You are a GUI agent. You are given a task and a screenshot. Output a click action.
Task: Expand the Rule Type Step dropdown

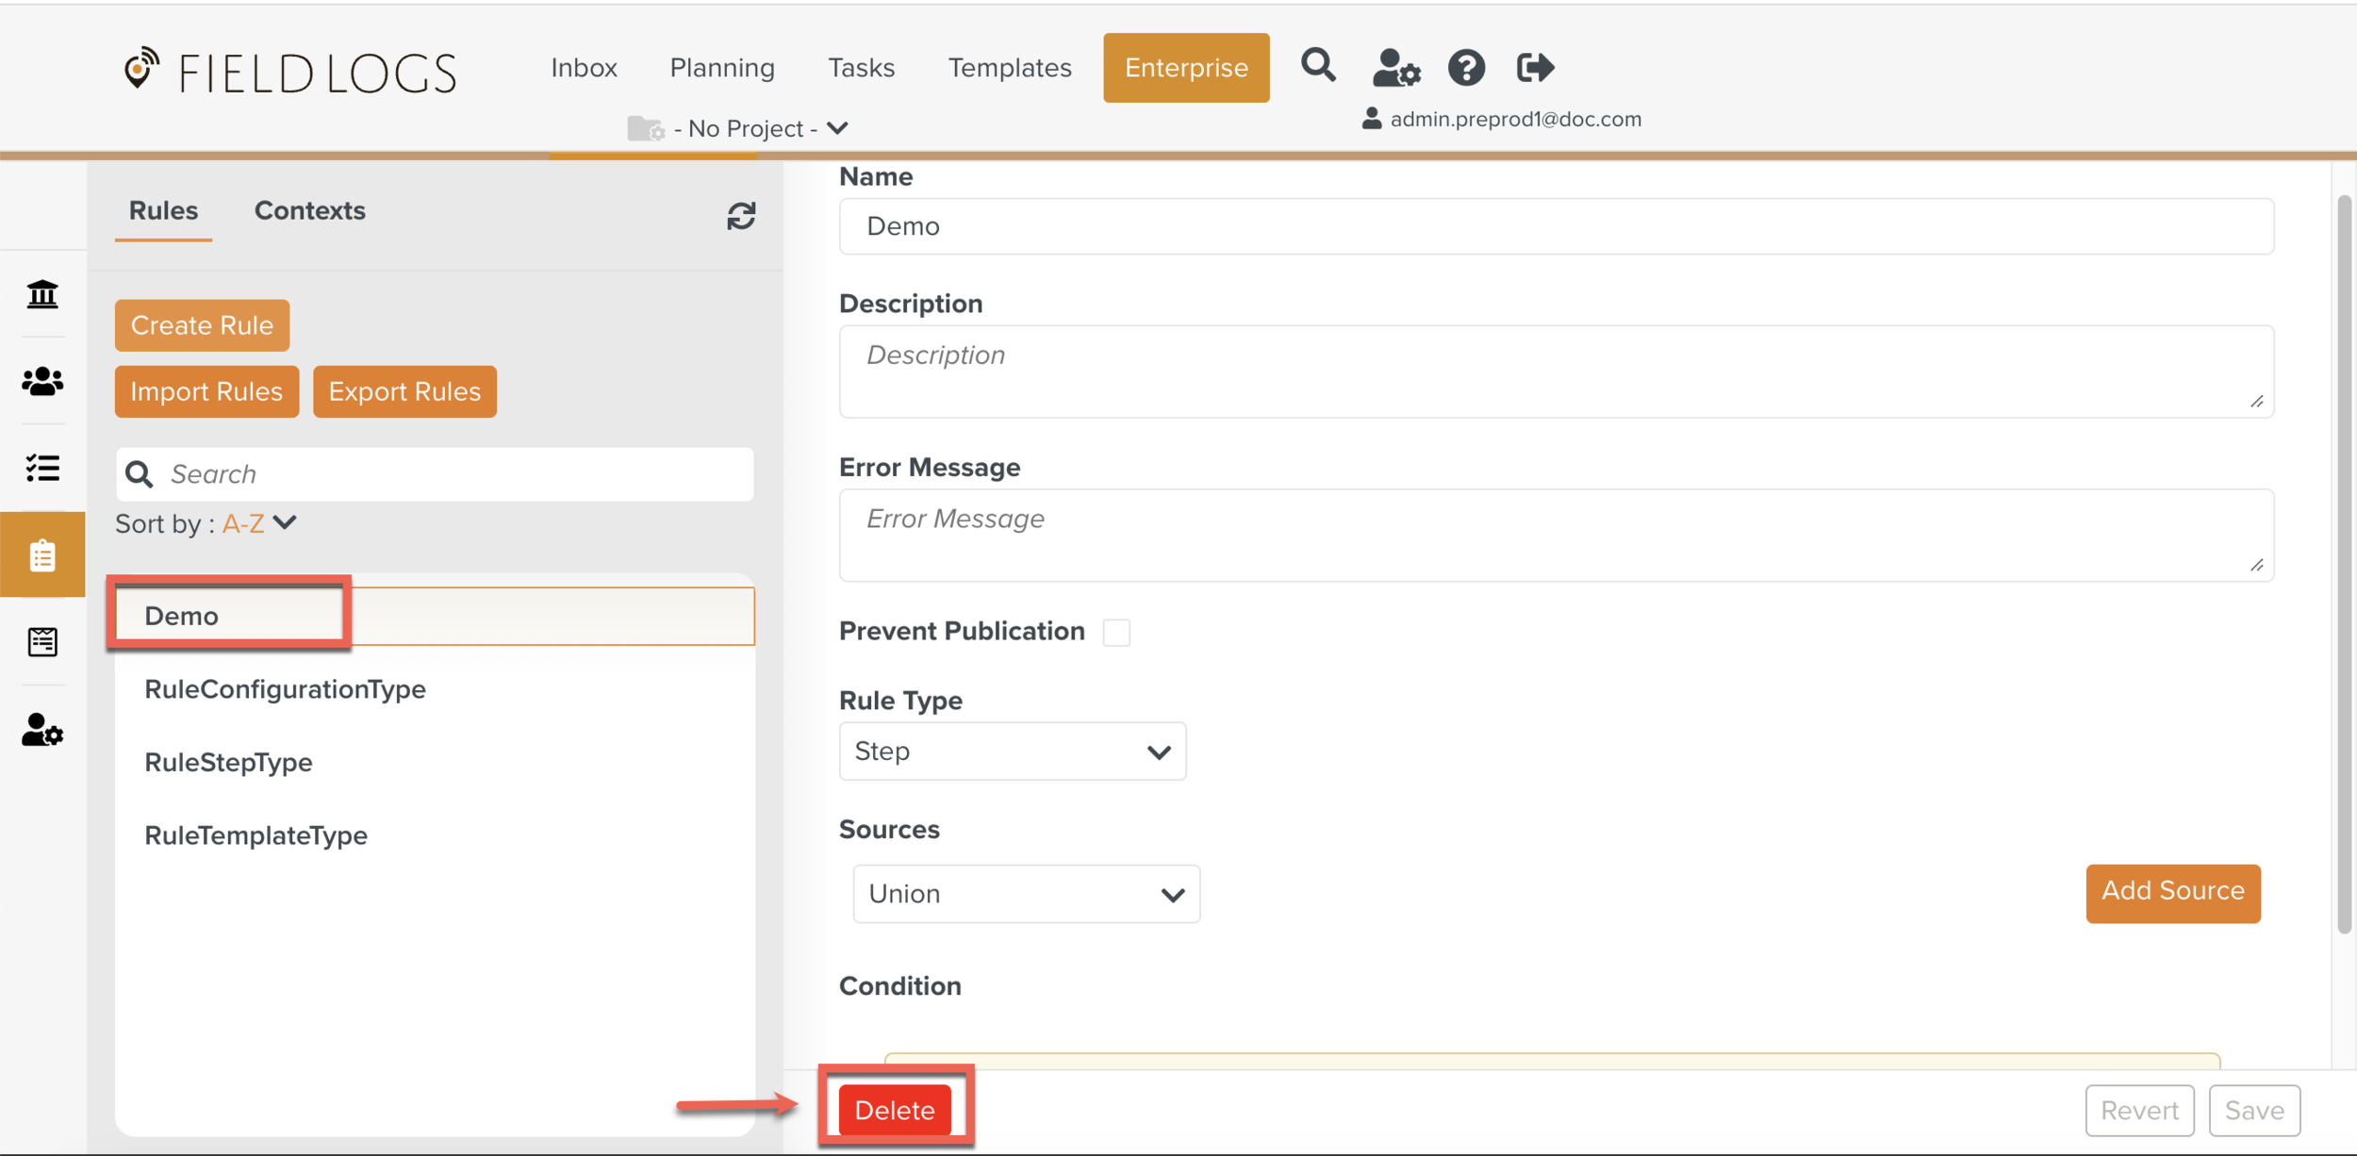1012,751
